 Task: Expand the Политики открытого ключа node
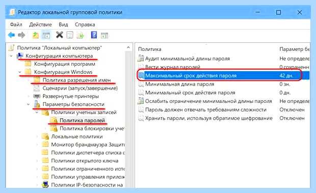tap(37, 160)
